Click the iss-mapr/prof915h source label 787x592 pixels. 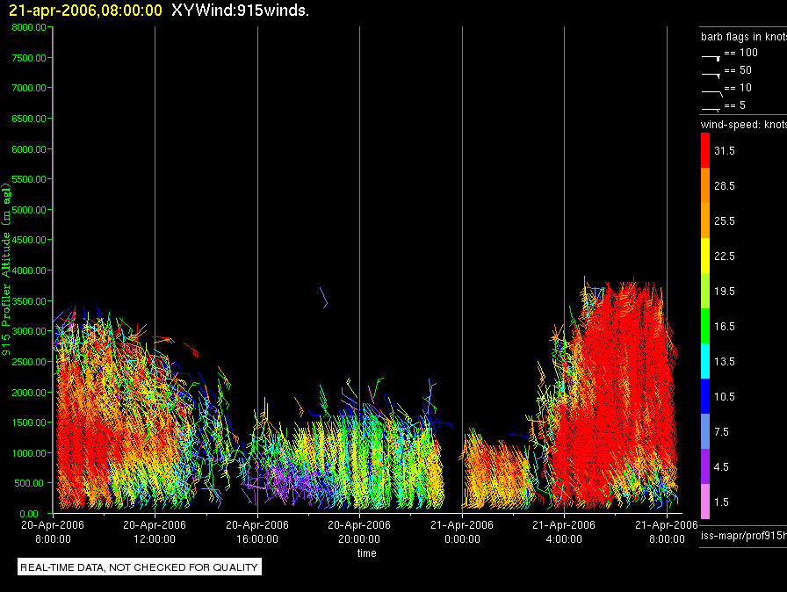744,536
